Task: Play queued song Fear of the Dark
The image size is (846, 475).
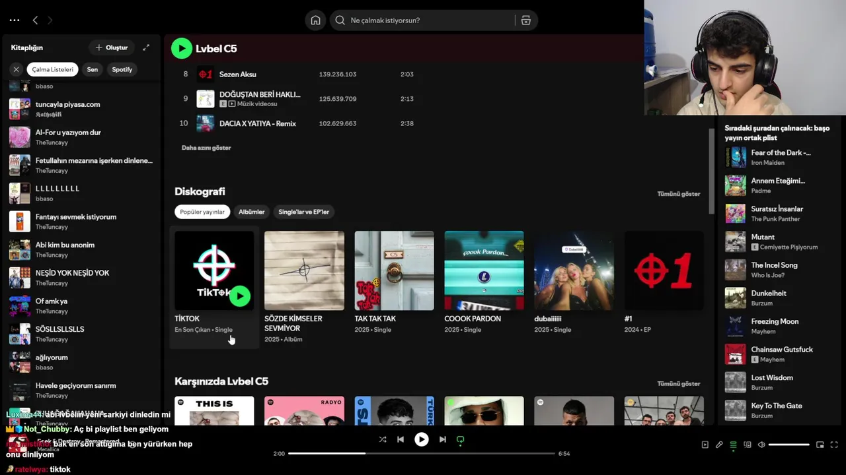Action: (780, 157)
